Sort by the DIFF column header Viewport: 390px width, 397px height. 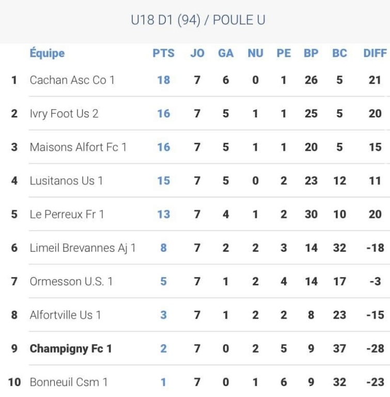tap(375, 53)
